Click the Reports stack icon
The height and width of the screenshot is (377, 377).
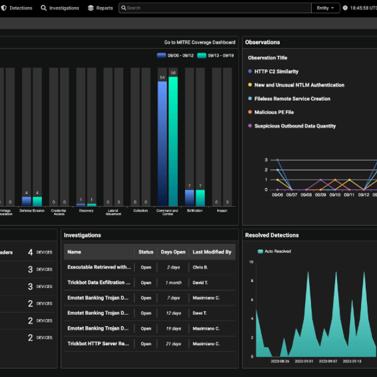91,8
